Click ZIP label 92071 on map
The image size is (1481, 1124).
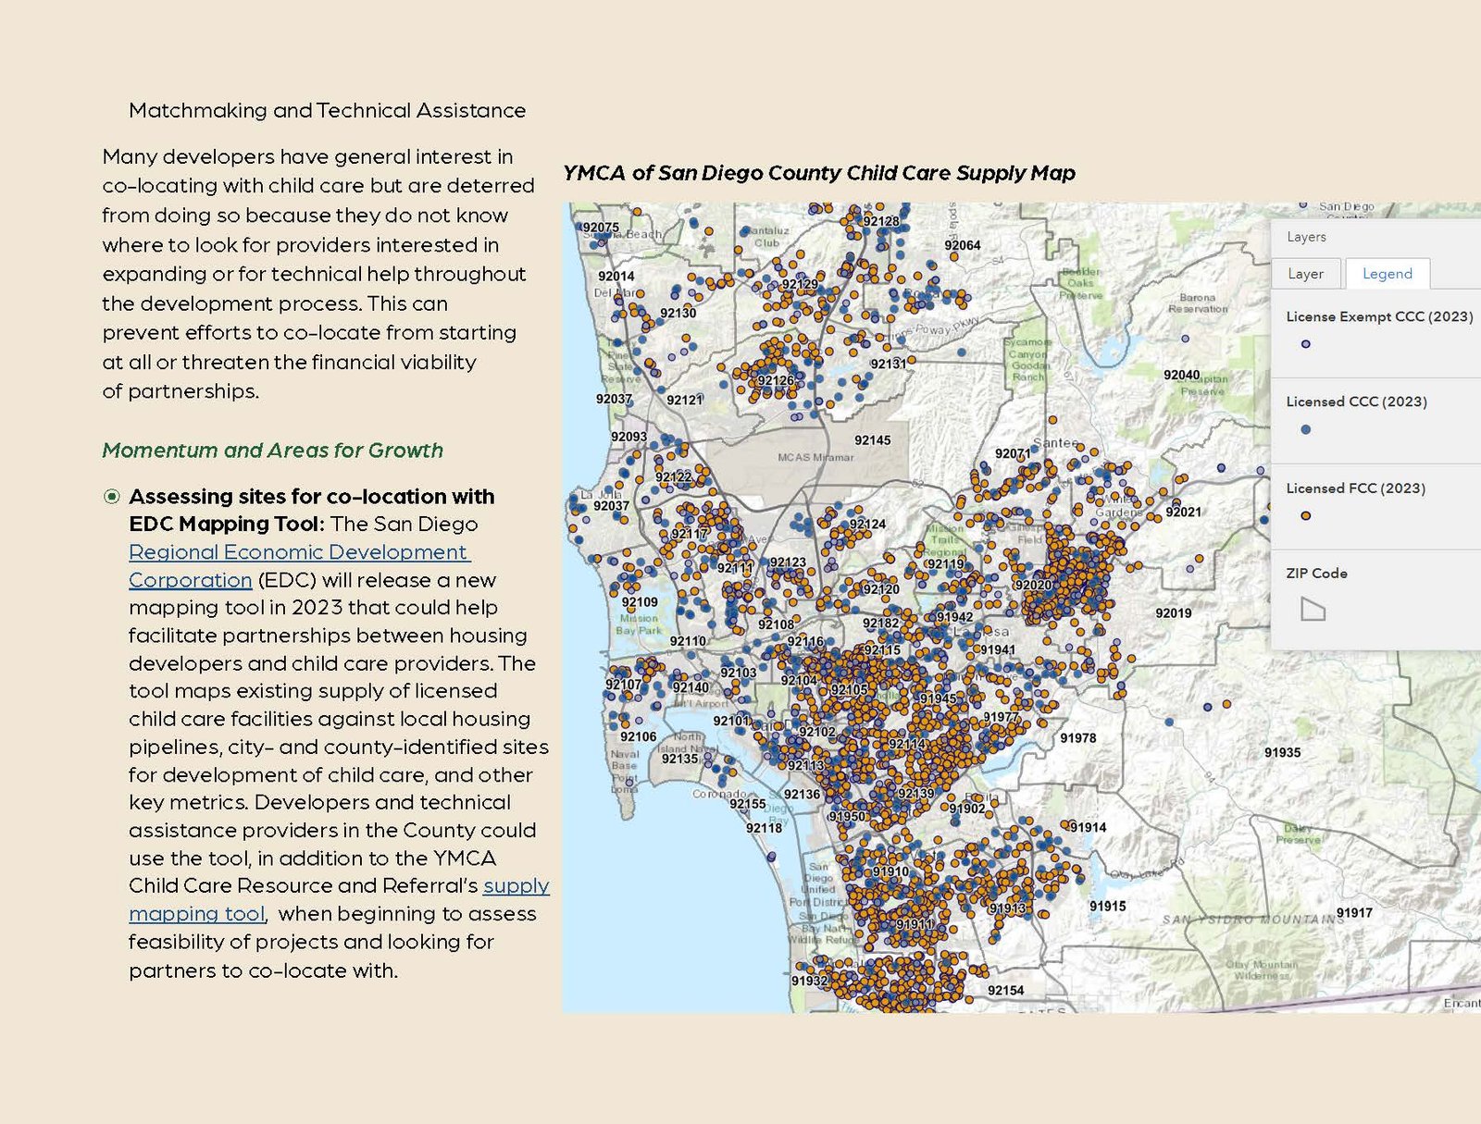(1013, 453)
